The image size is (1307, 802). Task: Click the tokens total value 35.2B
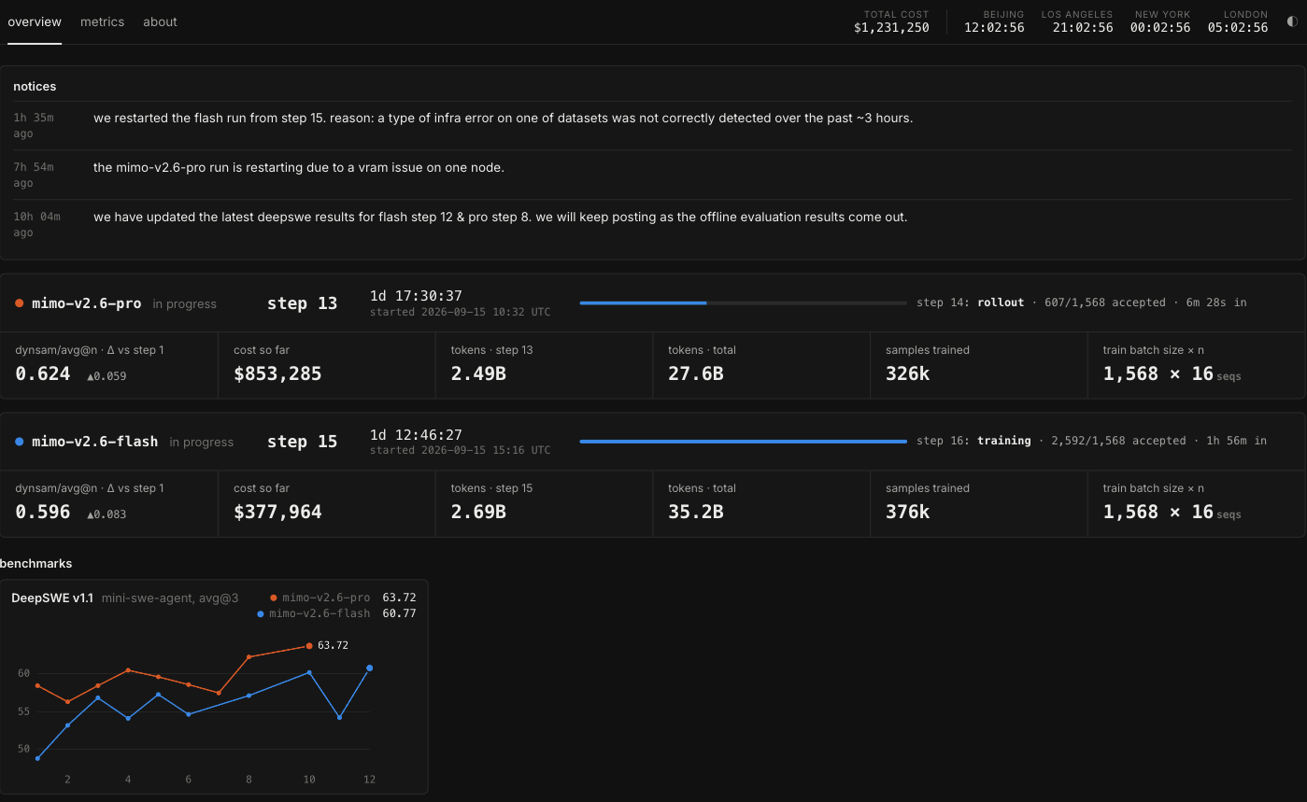tap(696, 512)
